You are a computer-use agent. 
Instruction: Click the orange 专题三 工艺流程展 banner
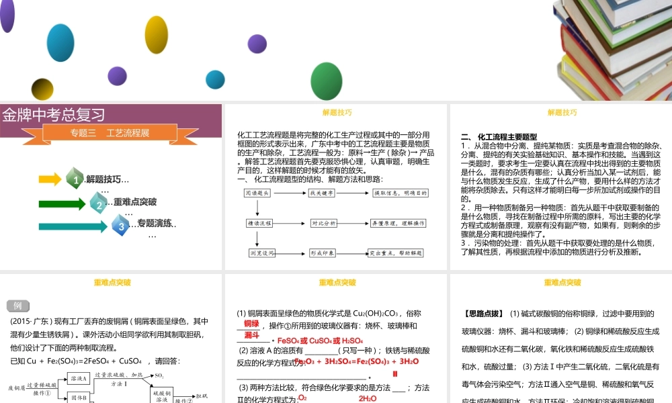pyautogui.click(x=110, y=133)
